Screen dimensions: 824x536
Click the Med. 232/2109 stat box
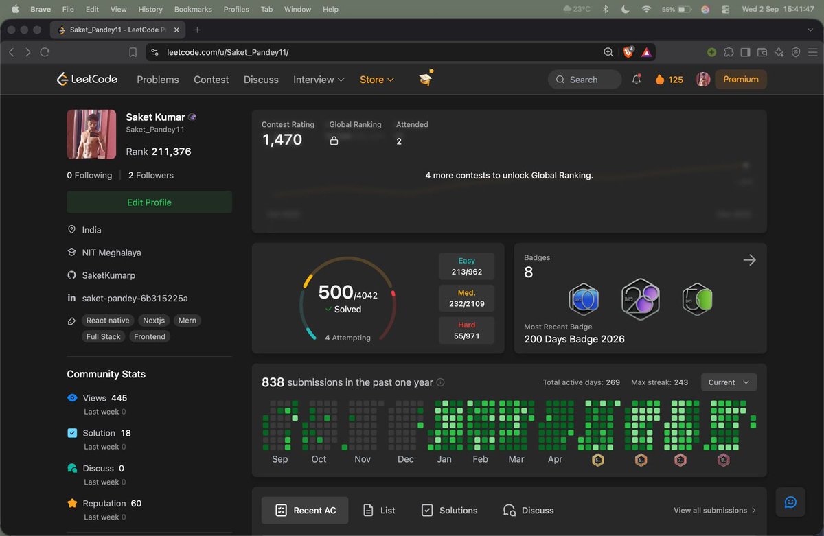[x=467, y=299]
